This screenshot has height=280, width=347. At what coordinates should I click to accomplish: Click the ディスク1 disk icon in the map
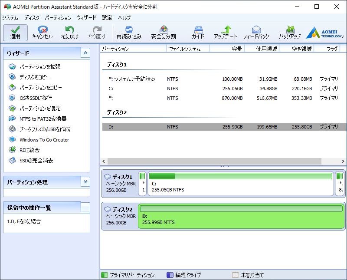[x=108, y=177]
